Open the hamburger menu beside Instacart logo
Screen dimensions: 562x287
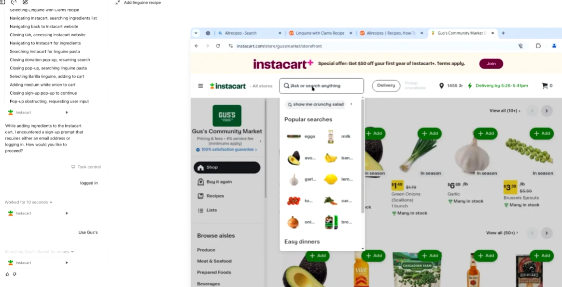[x=201, y=86]
